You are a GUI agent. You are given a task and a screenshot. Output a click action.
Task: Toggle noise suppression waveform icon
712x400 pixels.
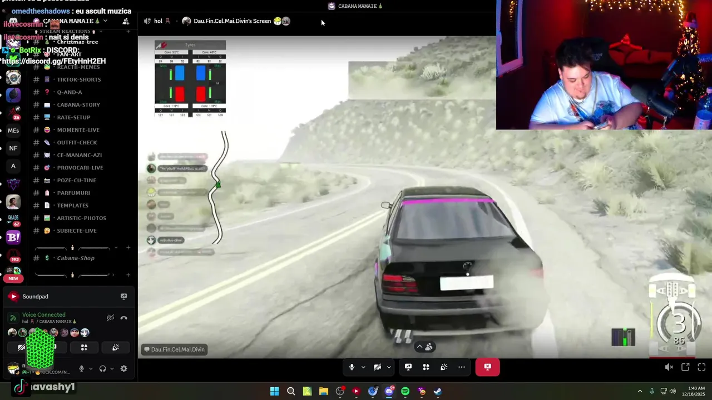click(x=110, y=318)
